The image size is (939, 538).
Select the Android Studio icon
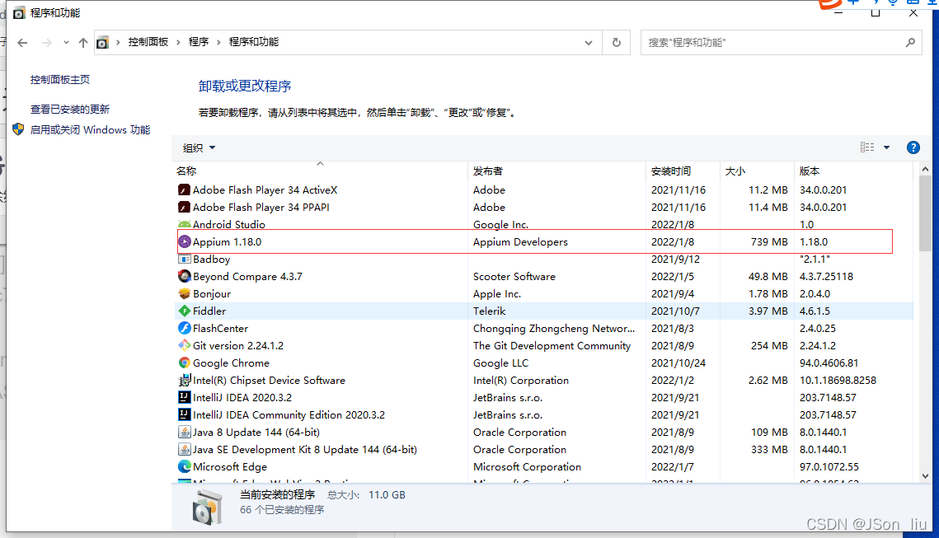coord(185,224)
